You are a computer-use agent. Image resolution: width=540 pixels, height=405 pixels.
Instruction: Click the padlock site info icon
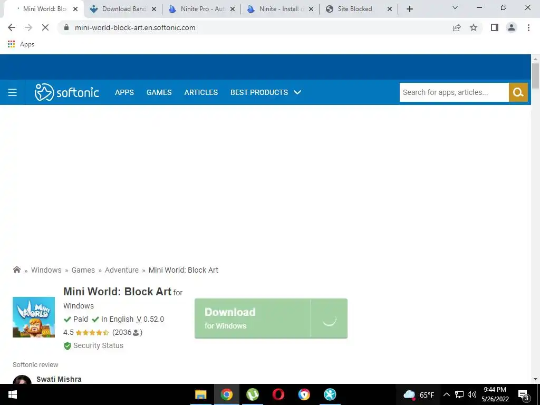pyautogui.click(x=66, y=27)
